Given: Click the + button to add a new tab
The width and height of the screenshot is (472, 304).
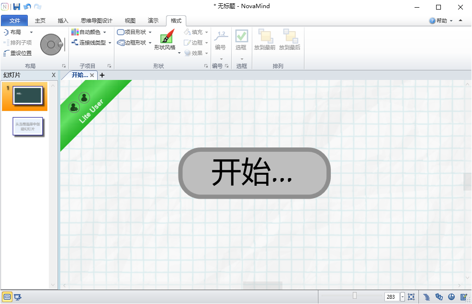Looking at the screenshot, I should [102, 75].
